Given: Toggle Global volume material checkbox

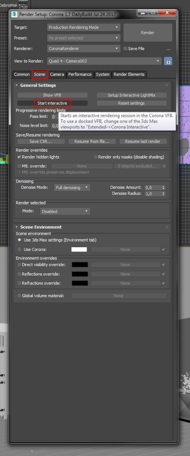Looking at the screenshot, I should (19, 296).
